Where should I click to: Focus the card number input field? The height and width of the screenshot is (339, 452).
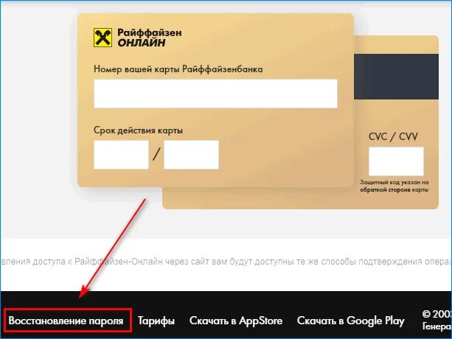pyautogui.click(x=215, y=94)
